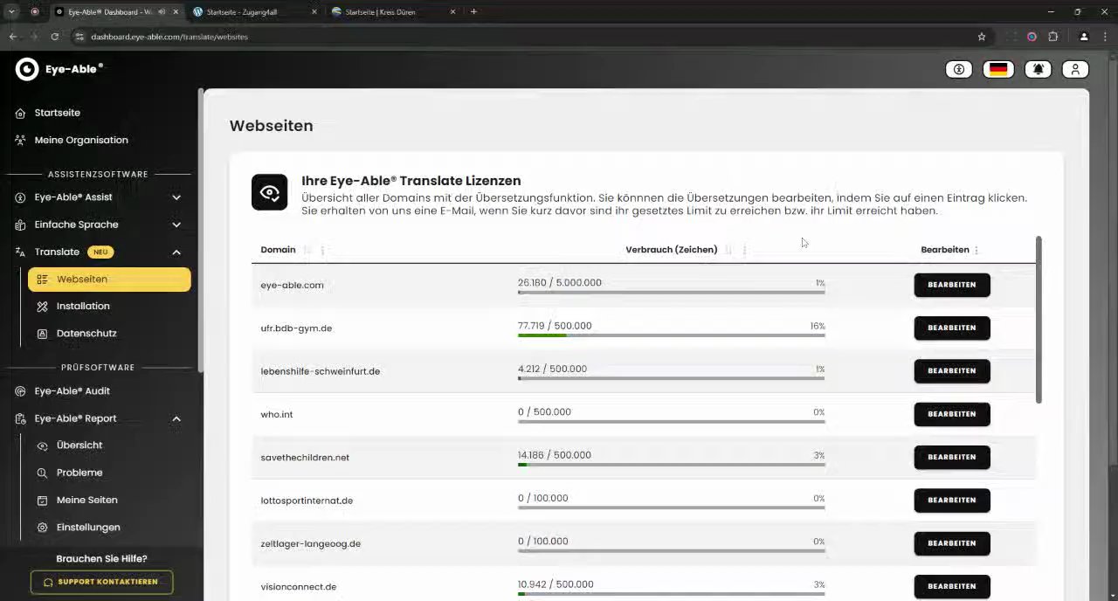Bookmark this page with the star icon
Image resolution: width=1118 pixels, height=601 pixels.
[982, 37]
